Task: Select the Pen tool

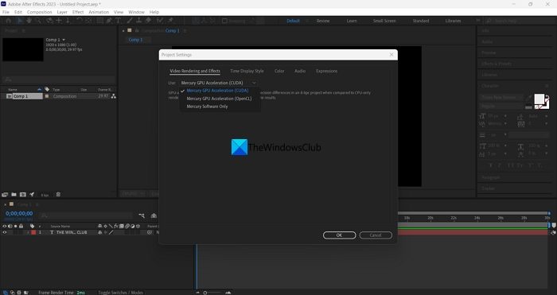Action: click(110, 21)
